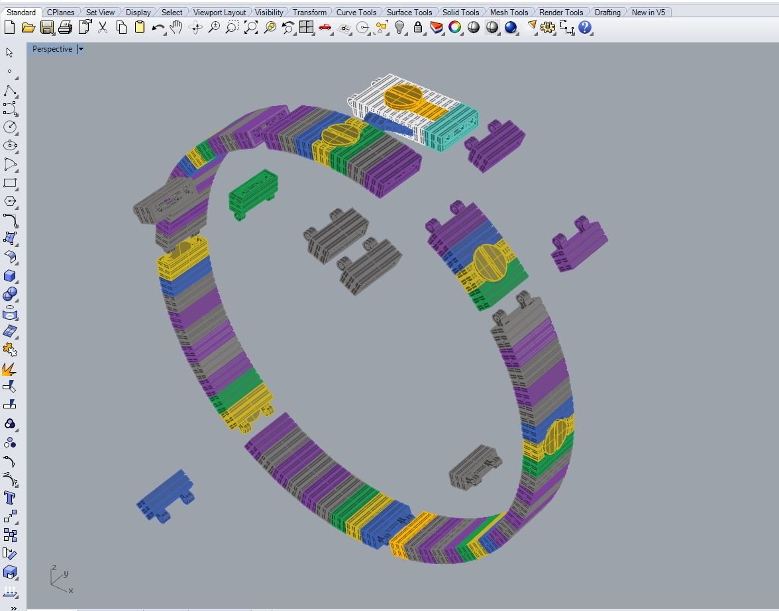The image size is (779, 611).
Task: Open the Mesh Tools tab
Action: [x=509, y=12]
